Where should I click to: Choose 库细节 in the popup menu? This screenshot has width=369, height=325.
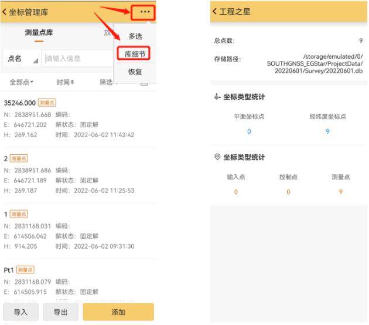(x=135, y=54)
